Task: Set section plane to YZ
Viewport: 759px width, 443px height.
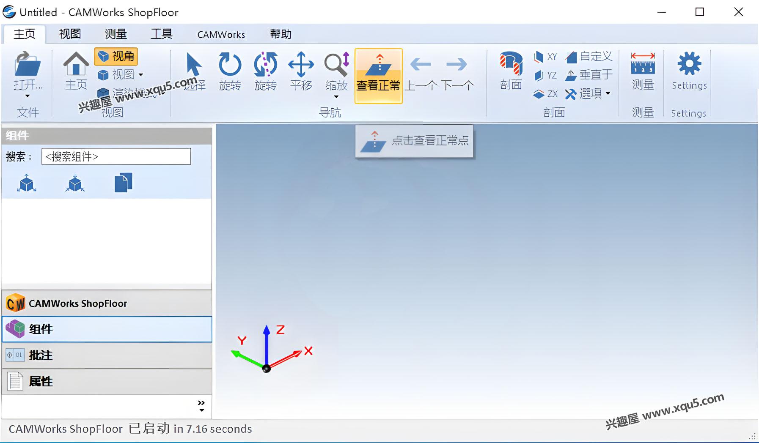Action: (545, 75)
